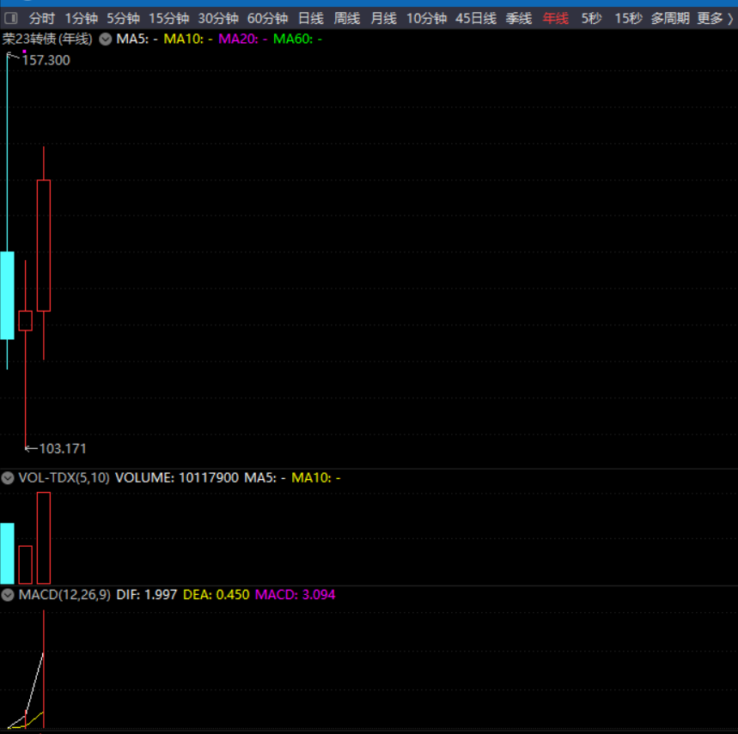
Task: Select the small red hollow candlestick
Action: pos(26,321)
